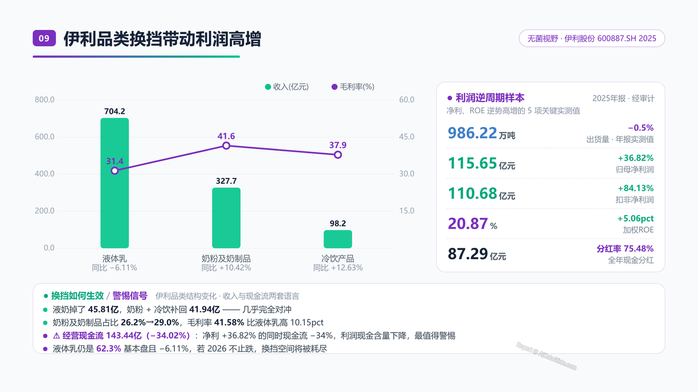The width and height of the screenshot is (698, 392).
Task: Click the −0.5% change figure
Action: click(641, 128)
